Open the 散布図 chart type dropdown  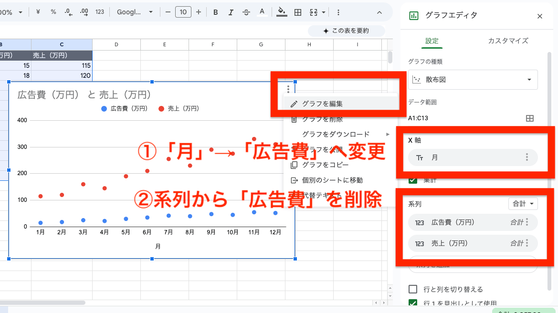coord(473,80)
